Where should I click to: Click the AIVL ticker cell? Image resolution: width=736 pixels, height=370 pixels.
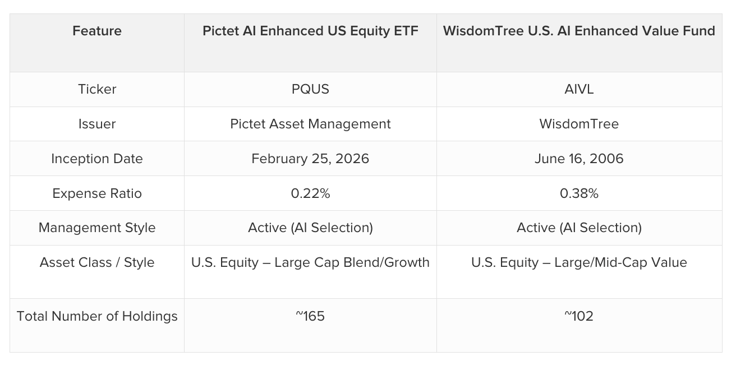click(x=579, y=89)
